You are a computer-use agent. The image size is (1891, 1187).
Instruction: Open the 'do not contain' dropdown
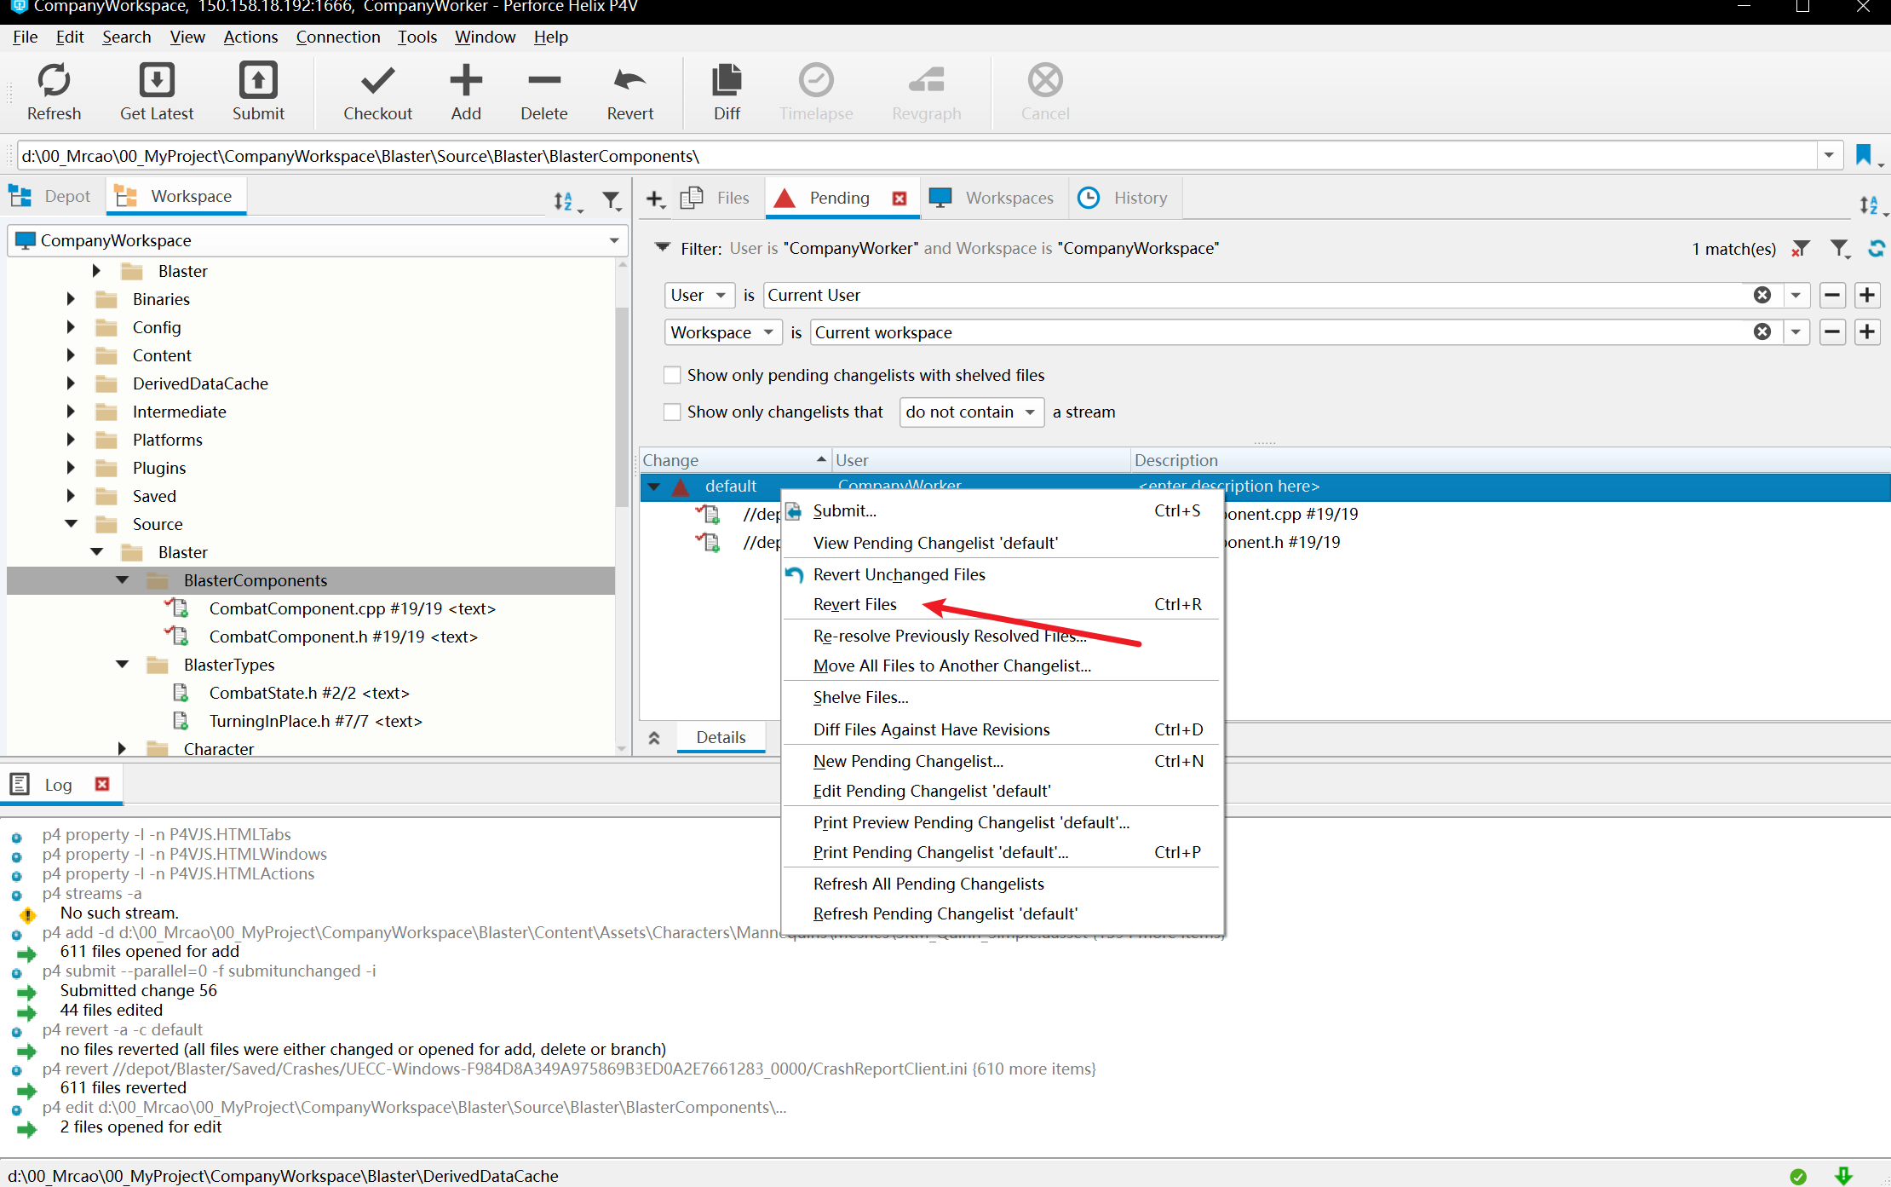972,412
